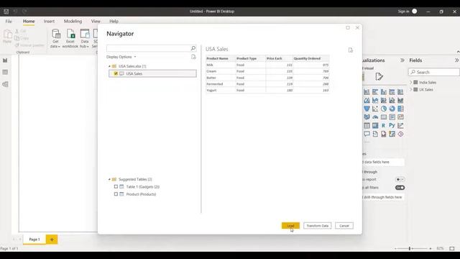Switch to the Help ribbon tab
460x259 pixels.
114,21
